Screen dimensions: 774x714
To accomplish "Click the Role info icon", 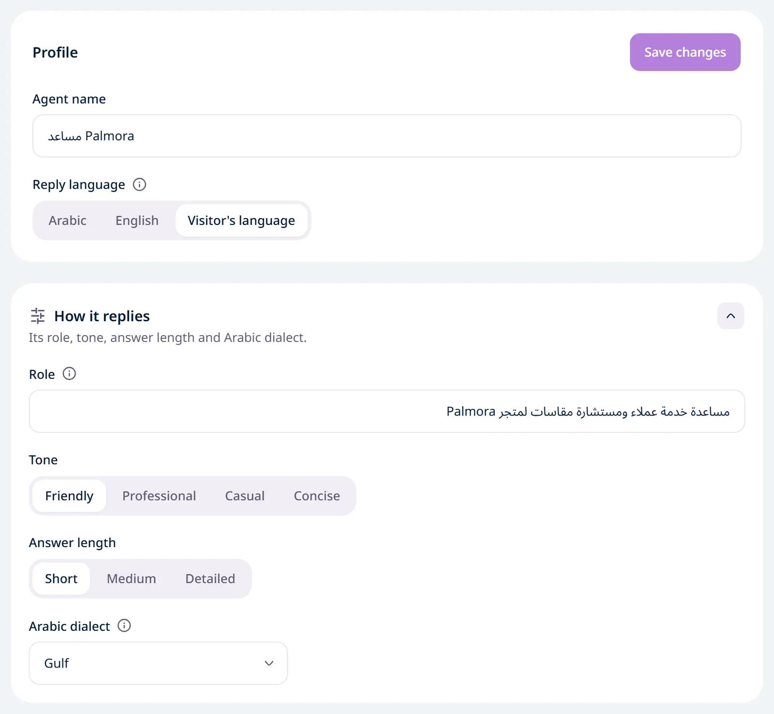I will [69, 374].
